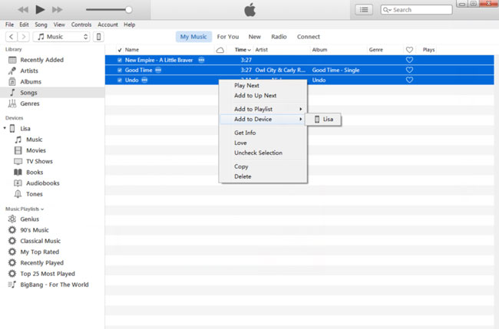
Task: Click the iCloud status column header
Action: point(220,50)
